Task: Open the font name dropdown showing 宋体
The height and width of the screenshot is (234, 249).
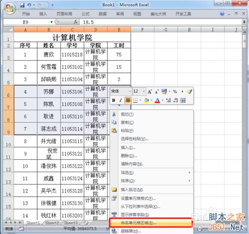Action: click(x=129, y=91)
